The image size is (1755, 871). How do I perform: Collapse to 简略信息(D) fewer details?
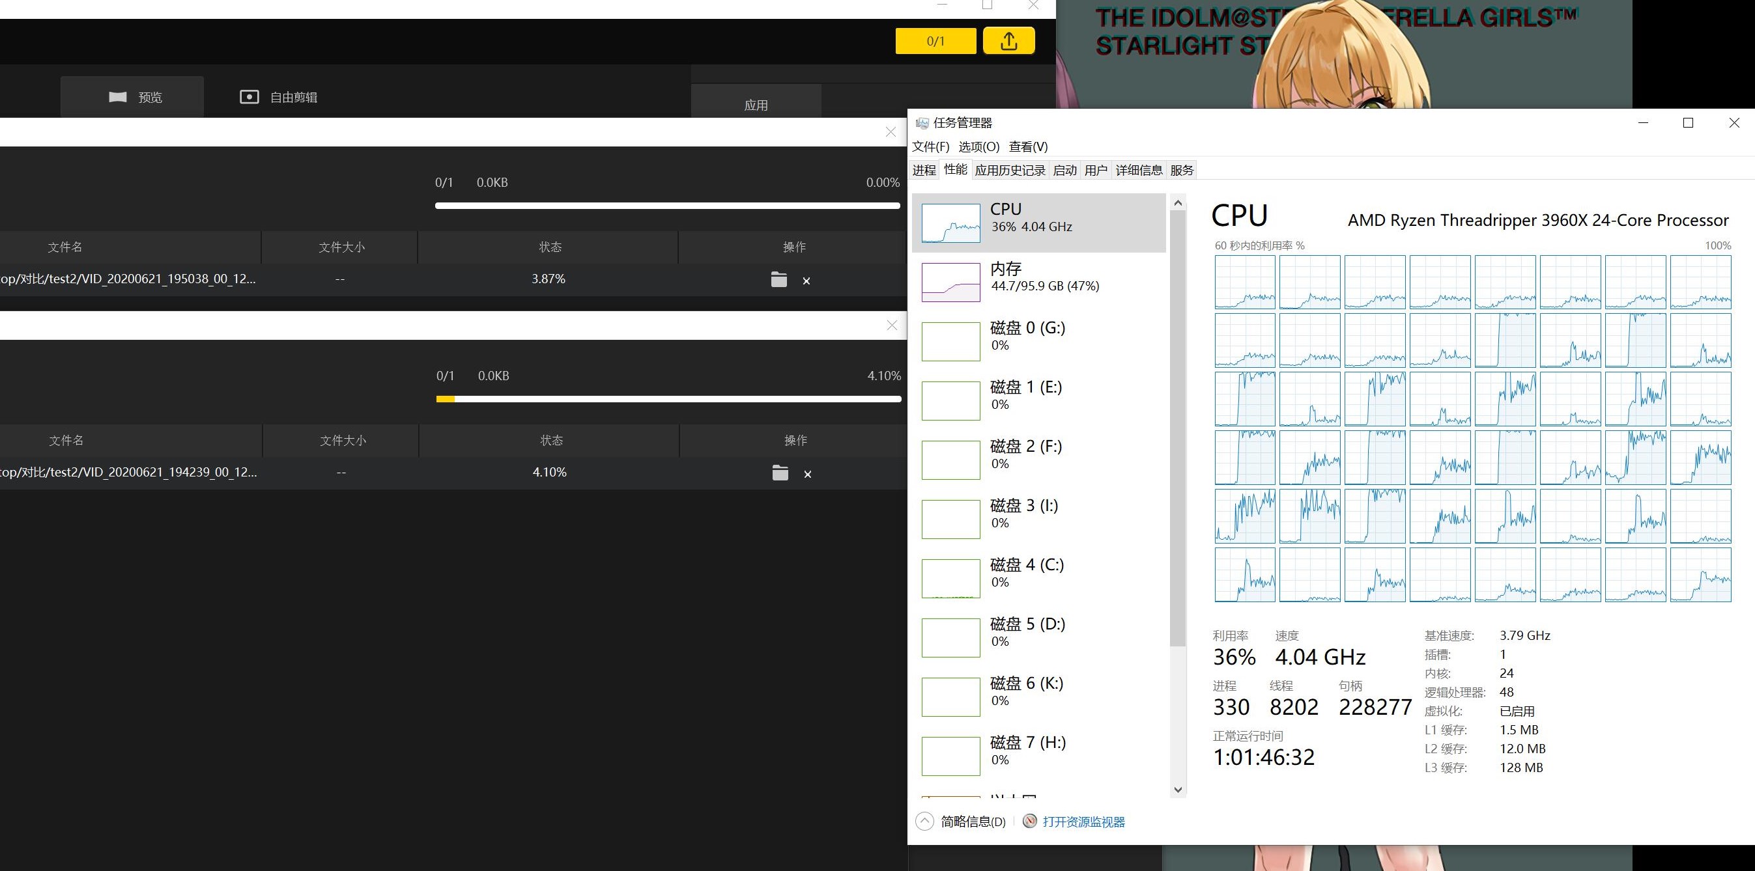tap(961, 822)
